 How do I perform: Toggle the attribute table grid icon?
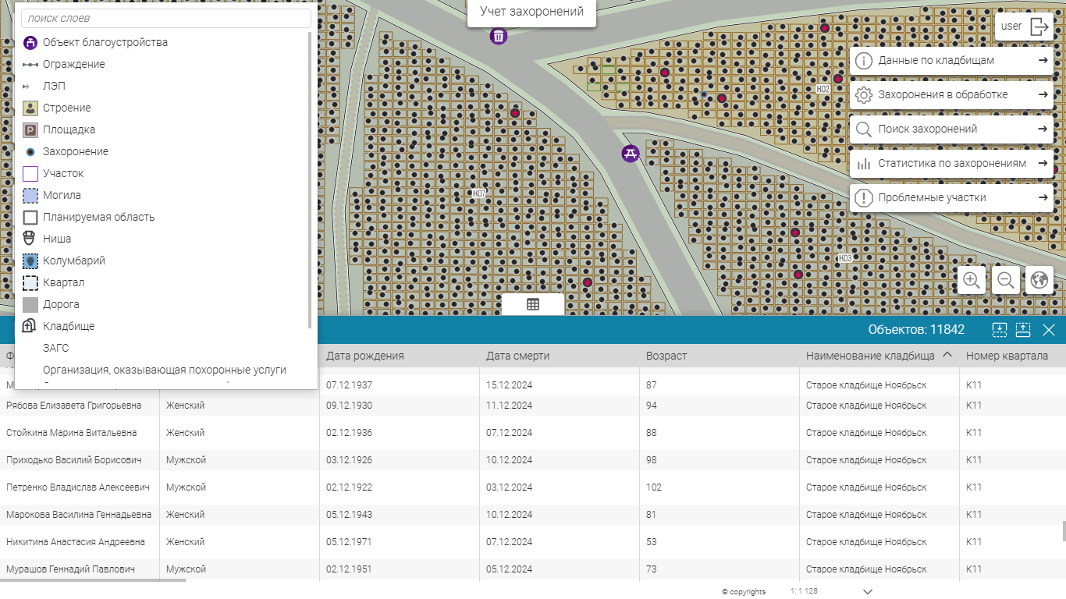tap(533, 305)
